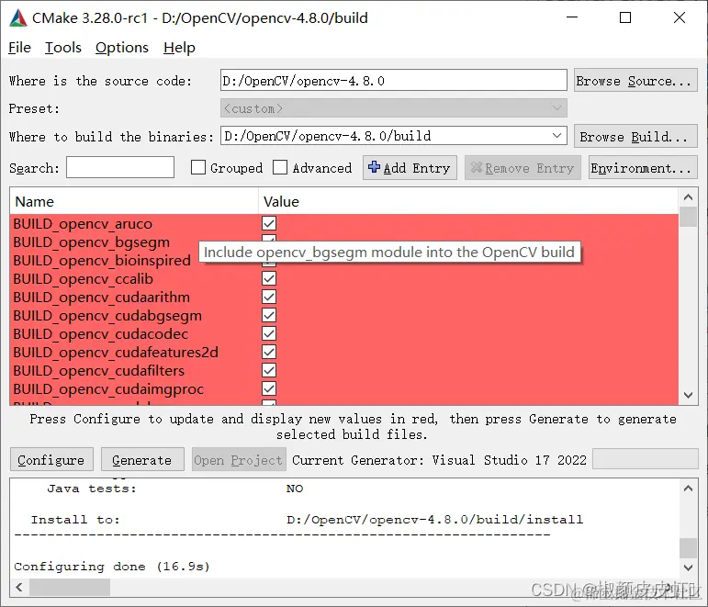The height and width of the screenshot is (607, 708).
Task: Click the Add Entry plus icon
Action: [x=374, y=167]
